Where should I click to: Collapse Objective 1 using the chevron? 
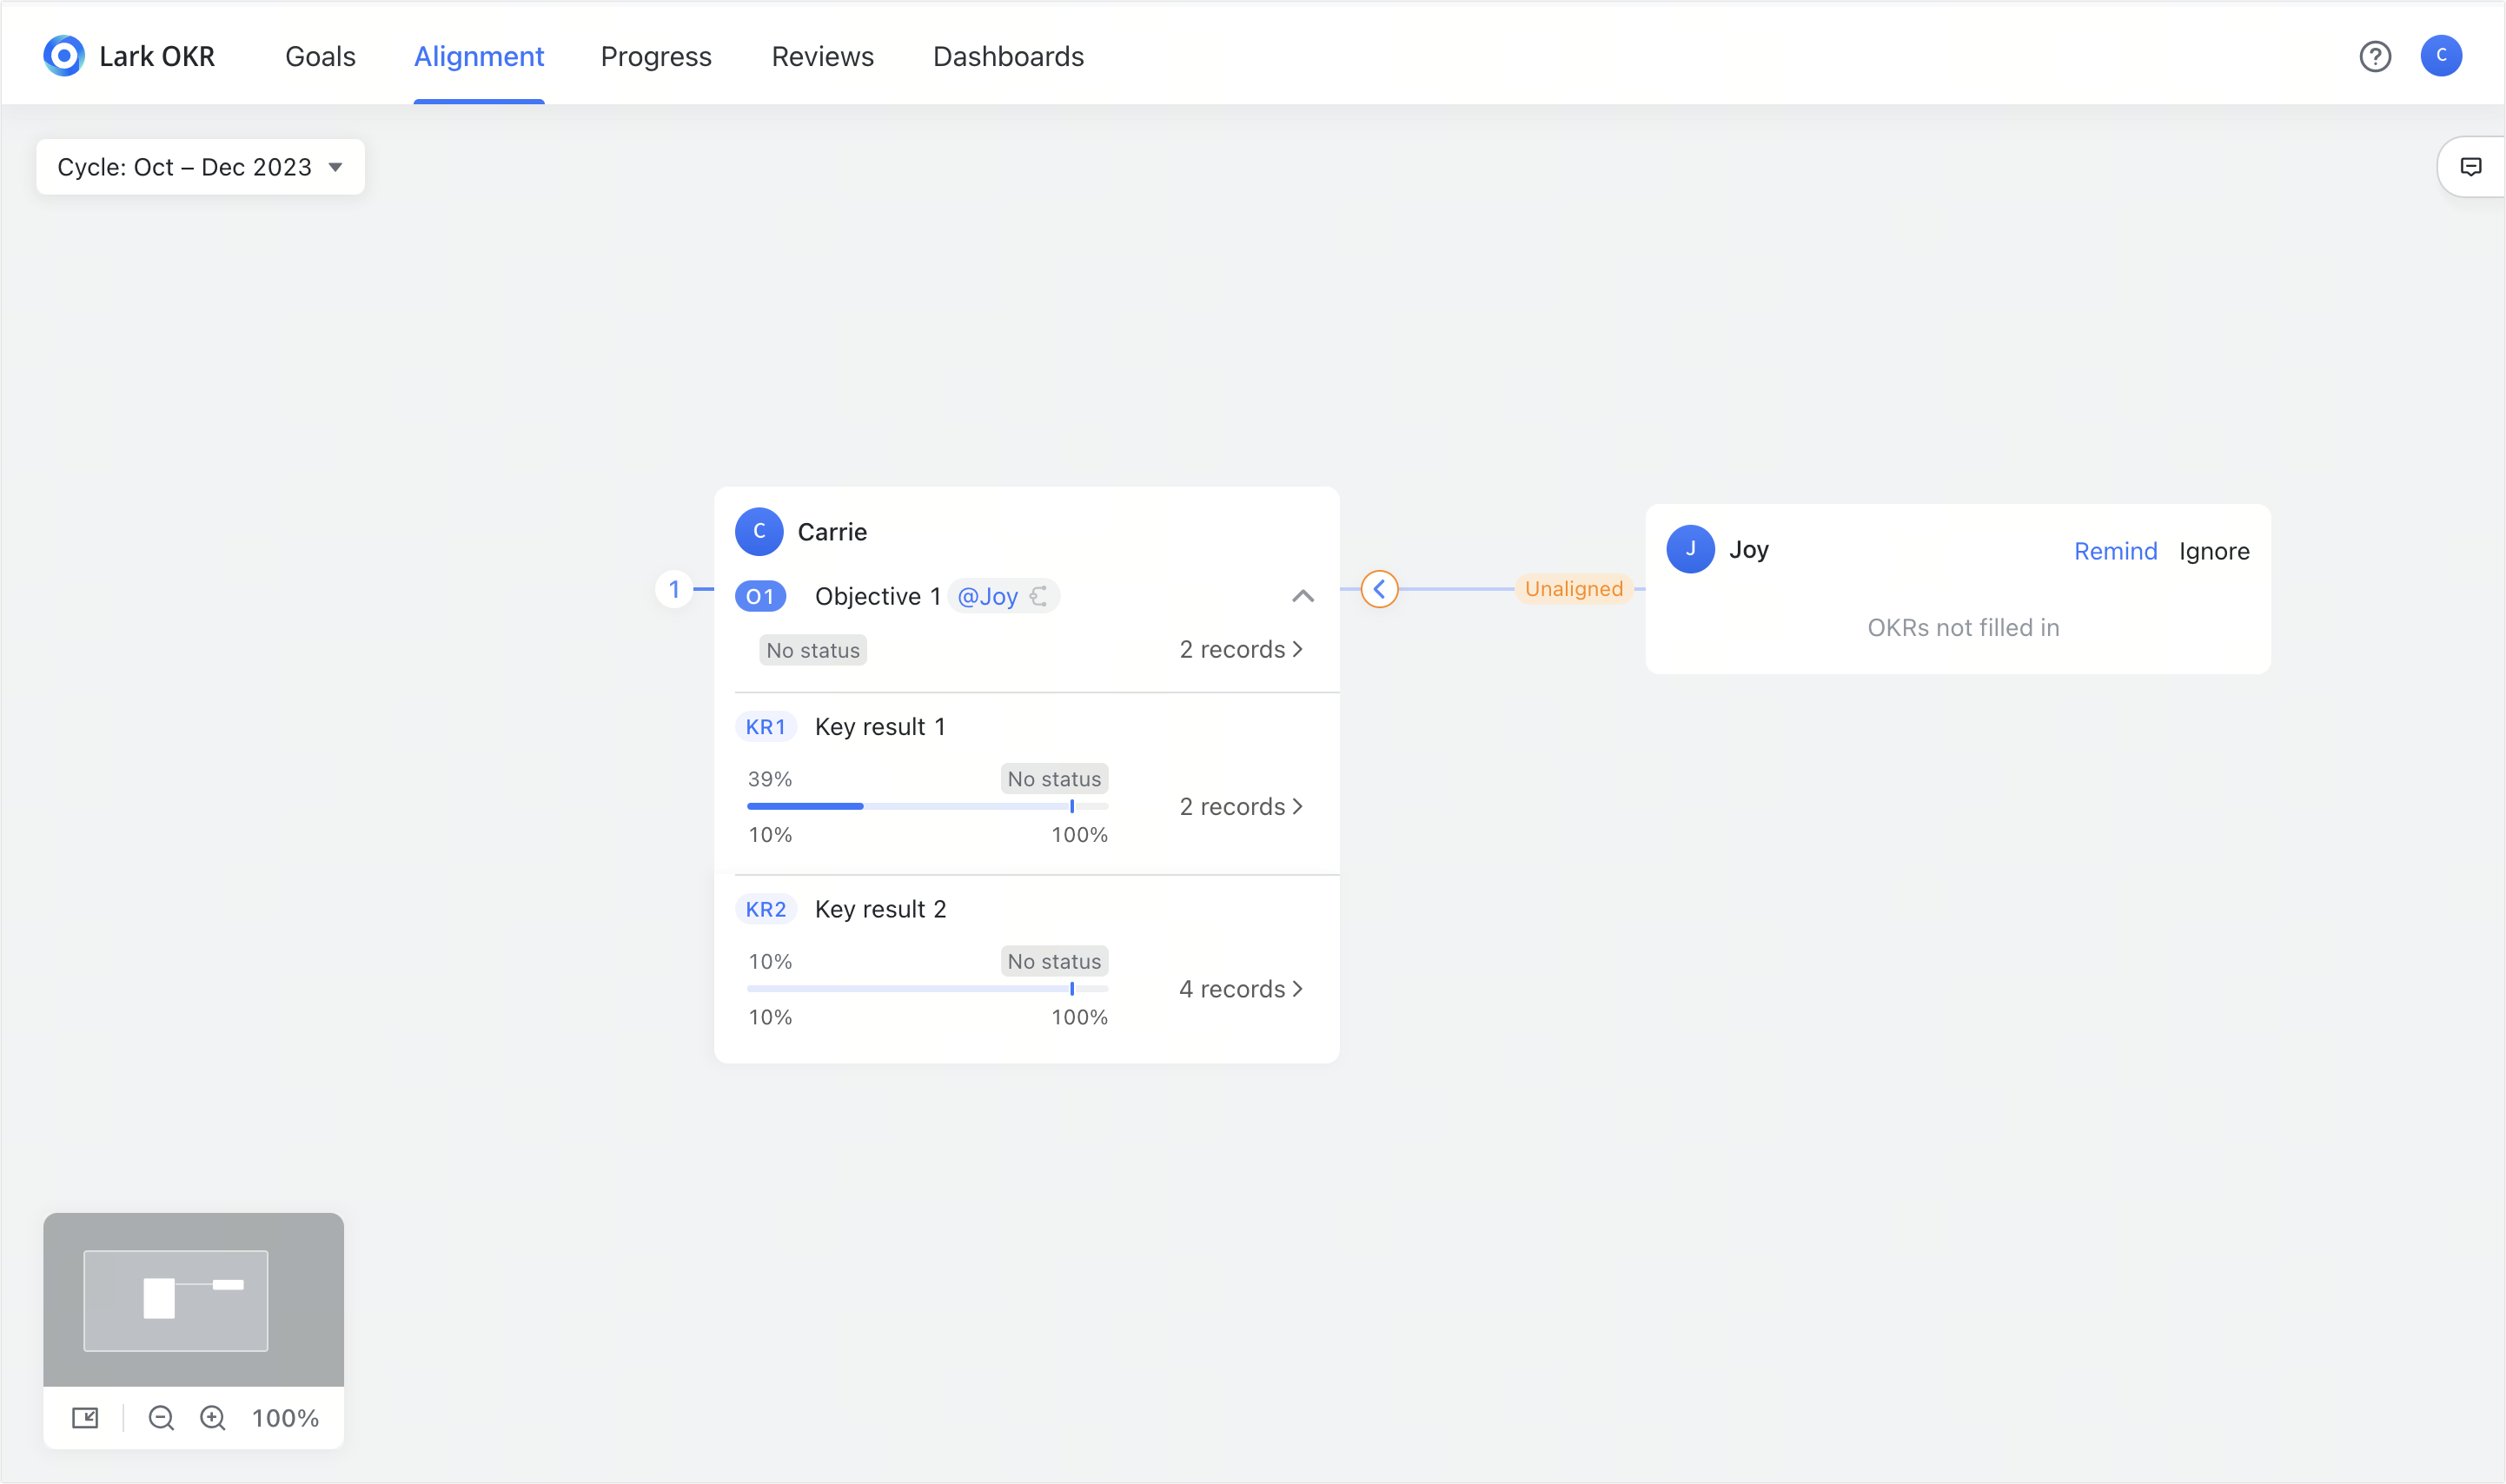[1303, 595]
